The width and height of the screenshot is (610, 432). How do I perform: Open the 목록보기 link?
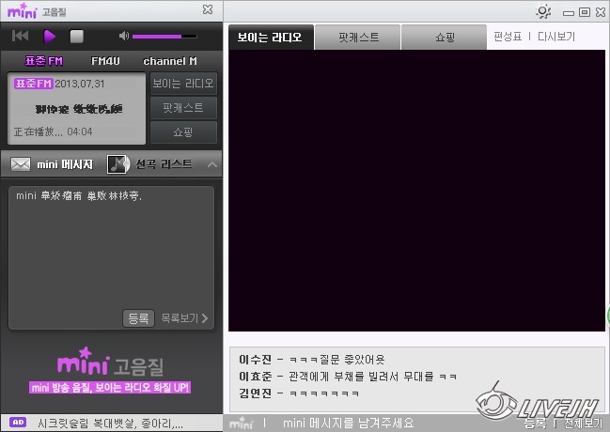point(180,318)
